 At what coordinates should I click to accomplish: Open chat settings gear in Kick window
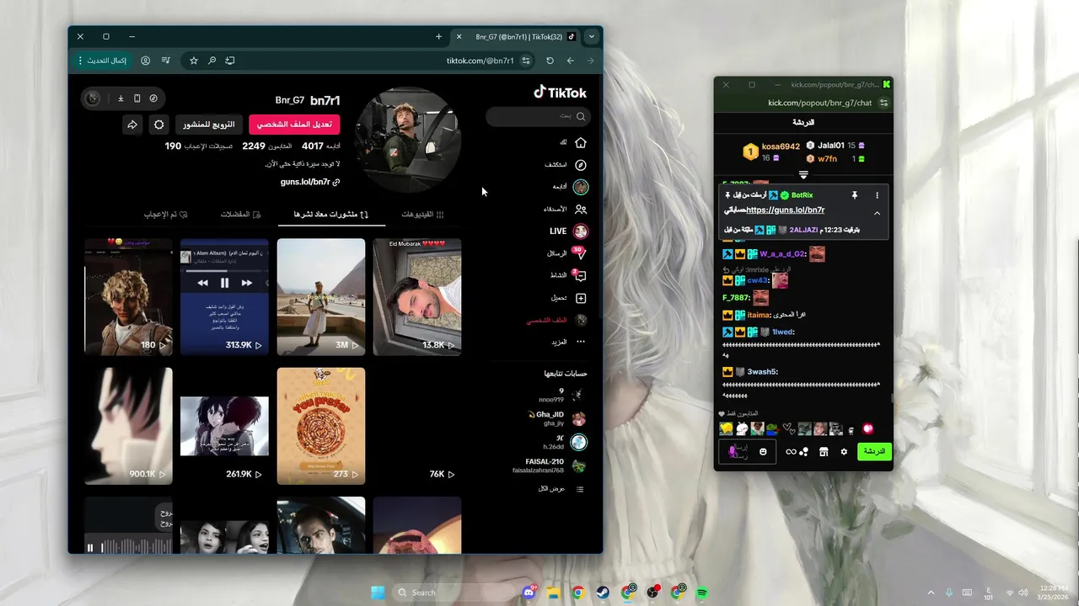pos(844,452)
